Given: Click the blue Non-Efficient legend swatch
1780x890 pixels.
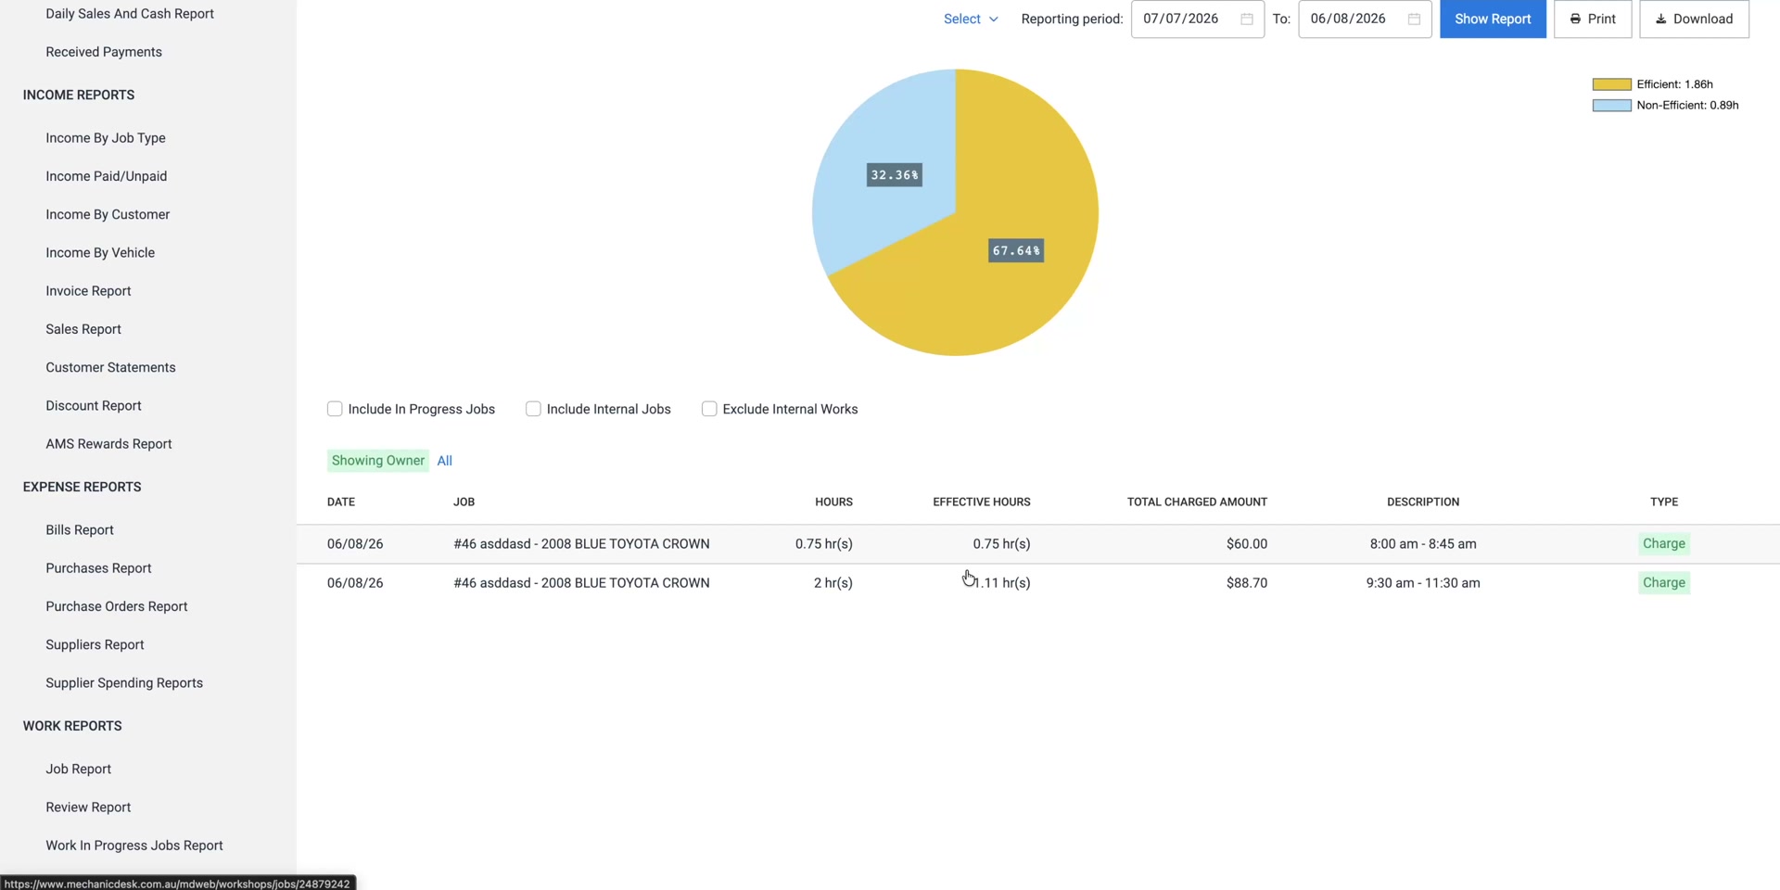Looking at the screenshot, I should pyautogui.click(x=1611, y=106).
